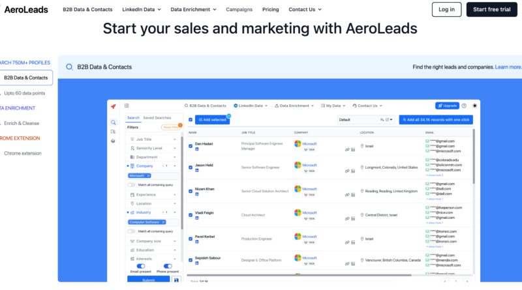The height and width of the screenshot is (290, 522).
Task: Expand the Seniority Level filter
Action: [153, 148]
